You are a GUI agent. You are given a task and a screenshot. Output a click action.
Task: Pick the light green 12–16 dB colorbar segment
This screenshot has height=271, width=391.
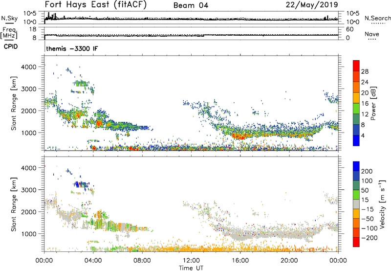tap(356, 109)
